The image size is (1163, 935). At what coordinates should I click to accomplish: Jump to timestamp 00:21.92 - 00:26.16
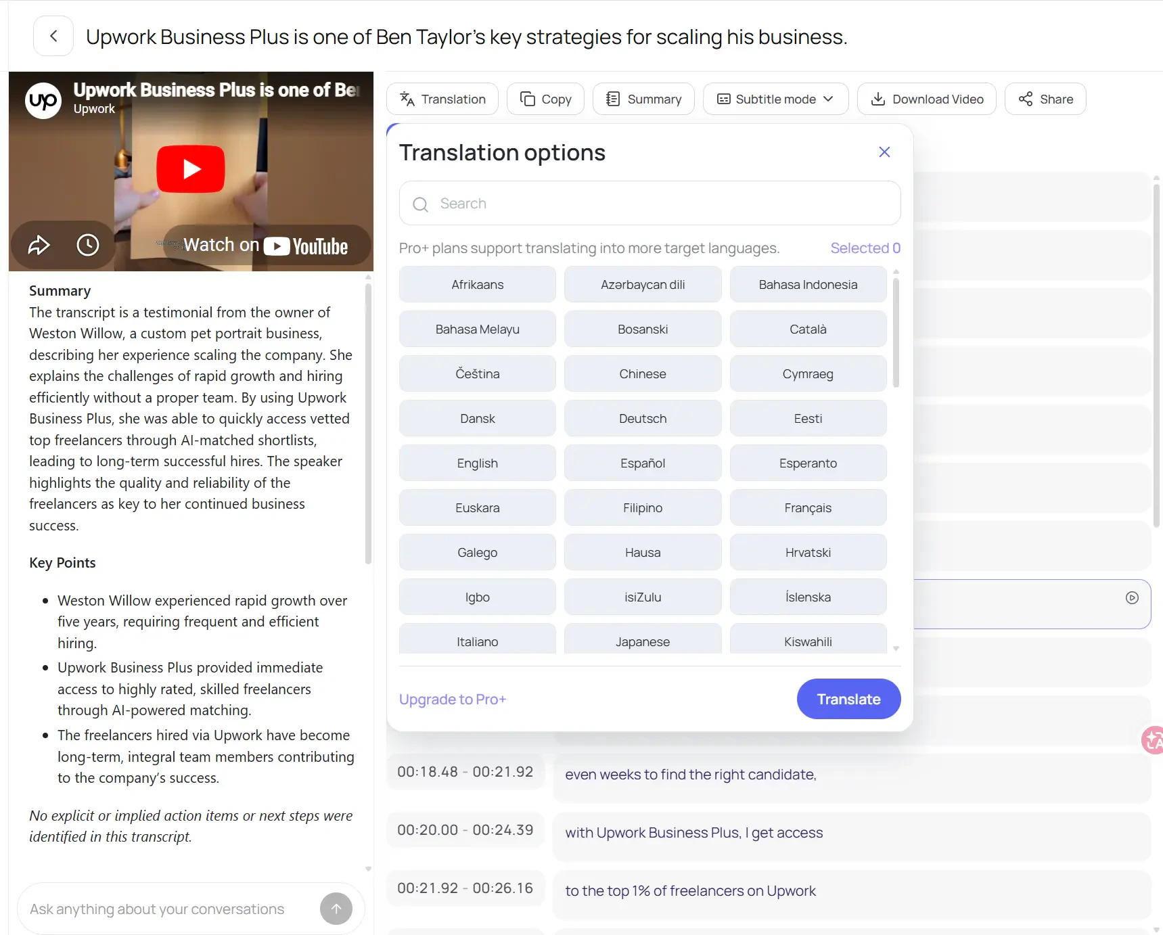[465, 888]
